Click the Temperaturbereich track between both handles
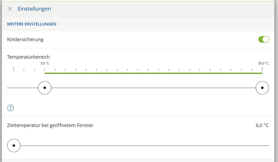 (x=153, y=88)
